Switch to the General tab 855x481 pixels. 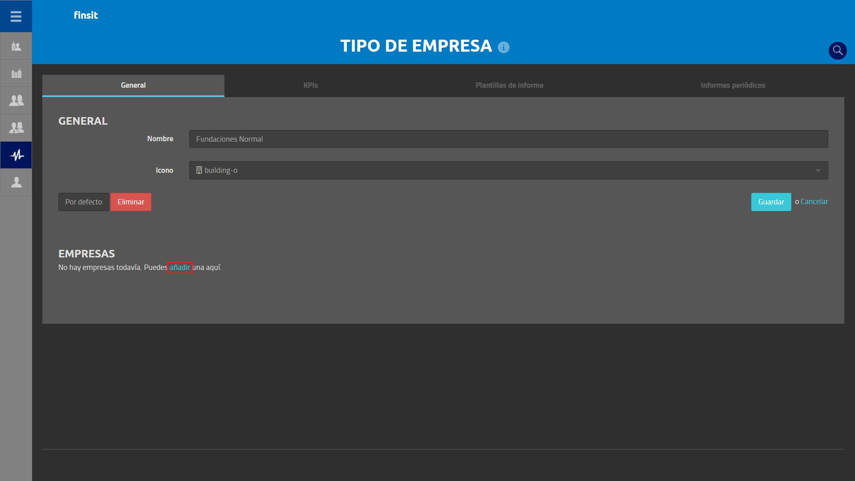(x=133, y=86)
